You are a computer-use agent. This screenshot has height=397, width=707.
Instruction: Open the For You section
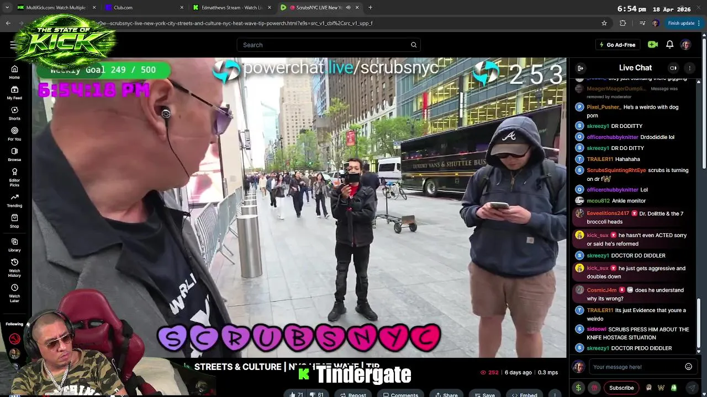[14, 134]
